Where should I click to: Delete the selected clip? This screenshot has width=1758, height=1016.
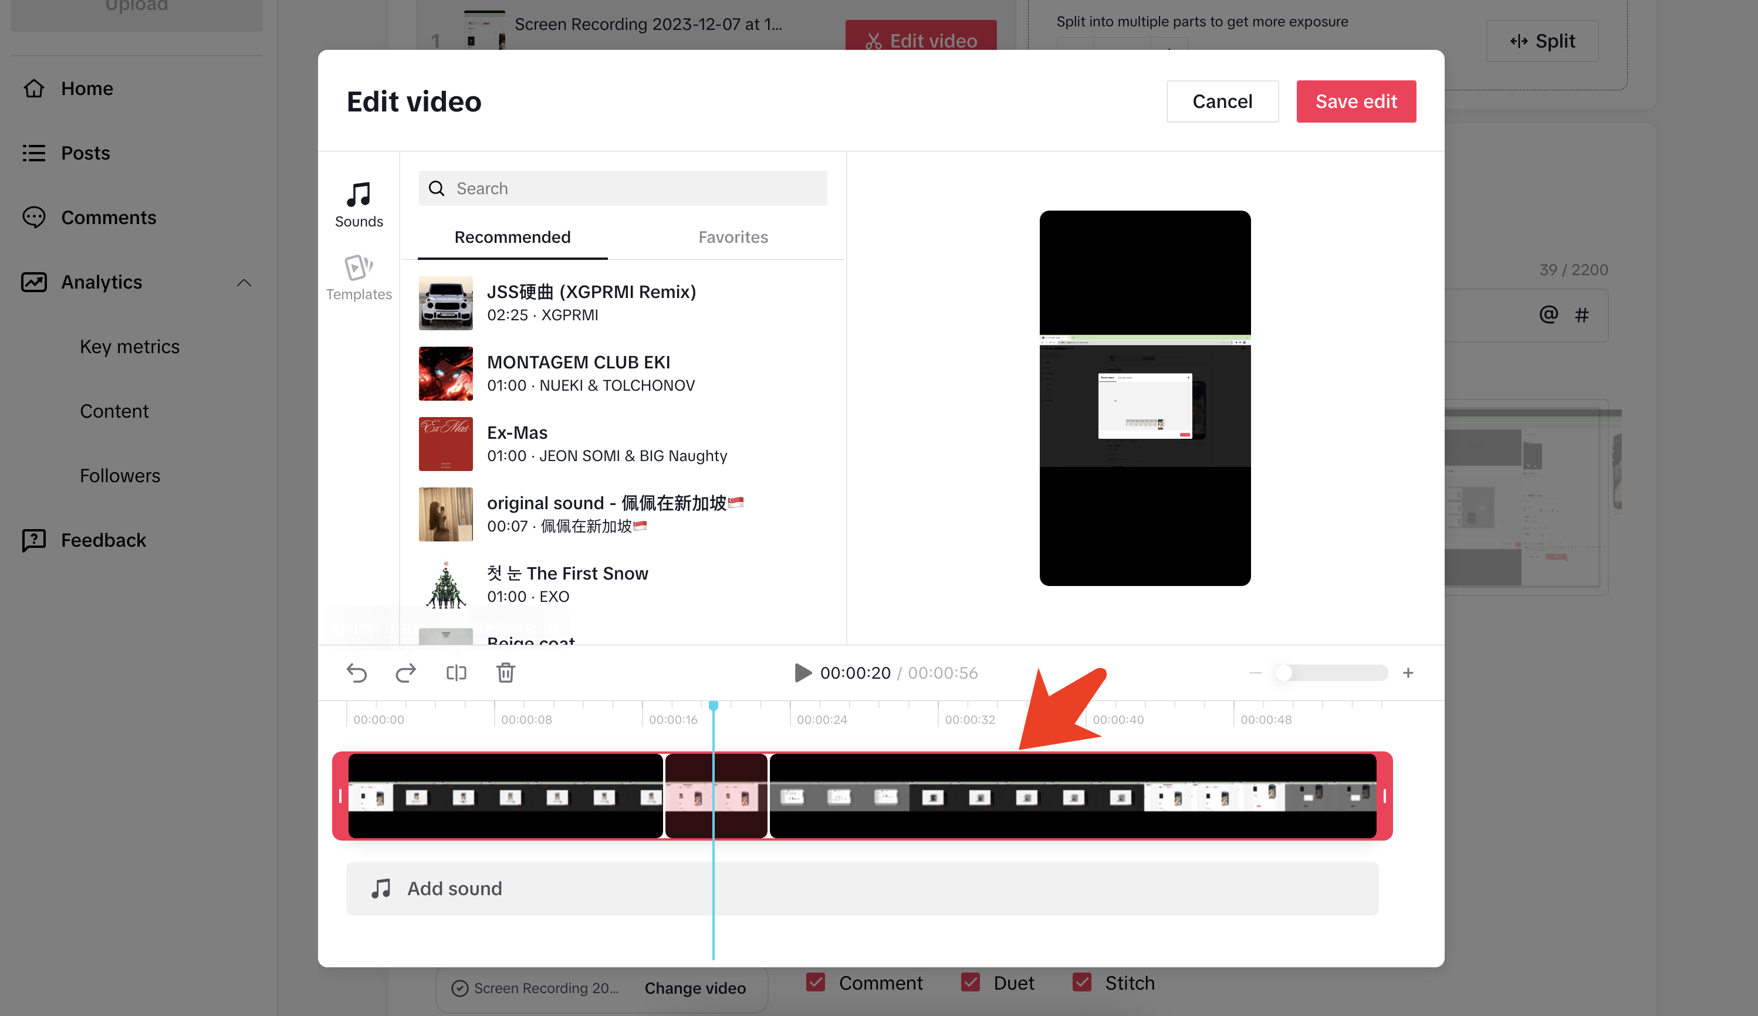[505, 672]
